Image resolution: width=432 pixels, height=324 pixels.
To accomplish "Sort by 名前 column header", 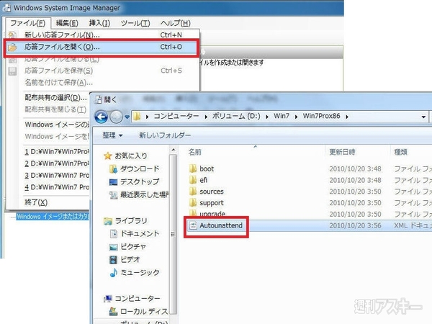I will point(195,152).
